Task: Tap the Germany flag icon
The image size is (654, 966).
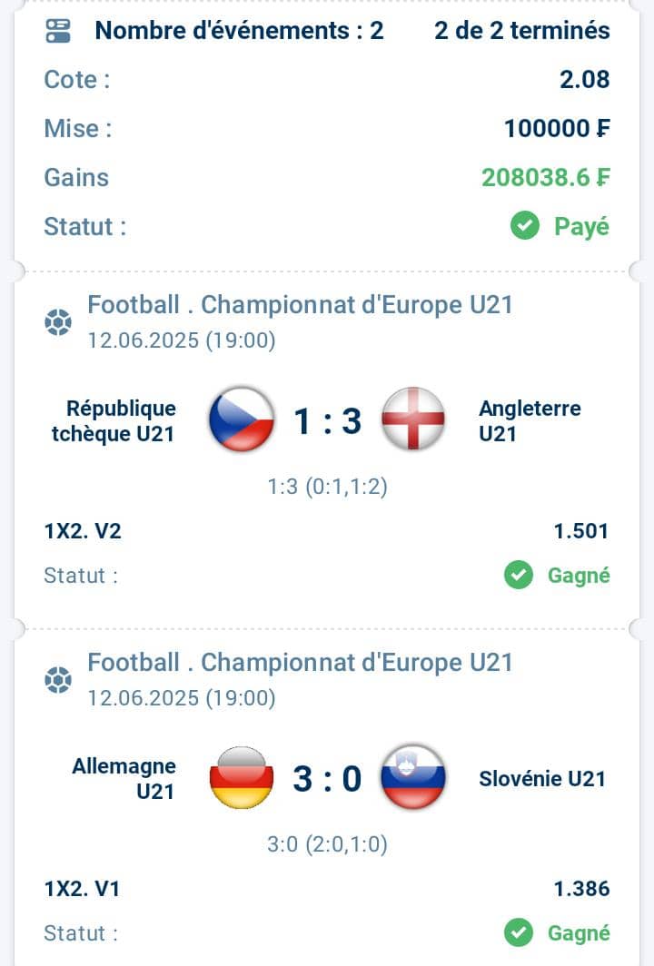Action: tap(241, 777)
